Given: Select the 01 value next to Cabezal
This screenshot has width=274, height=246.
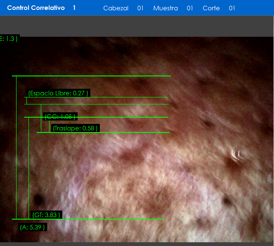Looking at the screenshot, I should (140, 8).
